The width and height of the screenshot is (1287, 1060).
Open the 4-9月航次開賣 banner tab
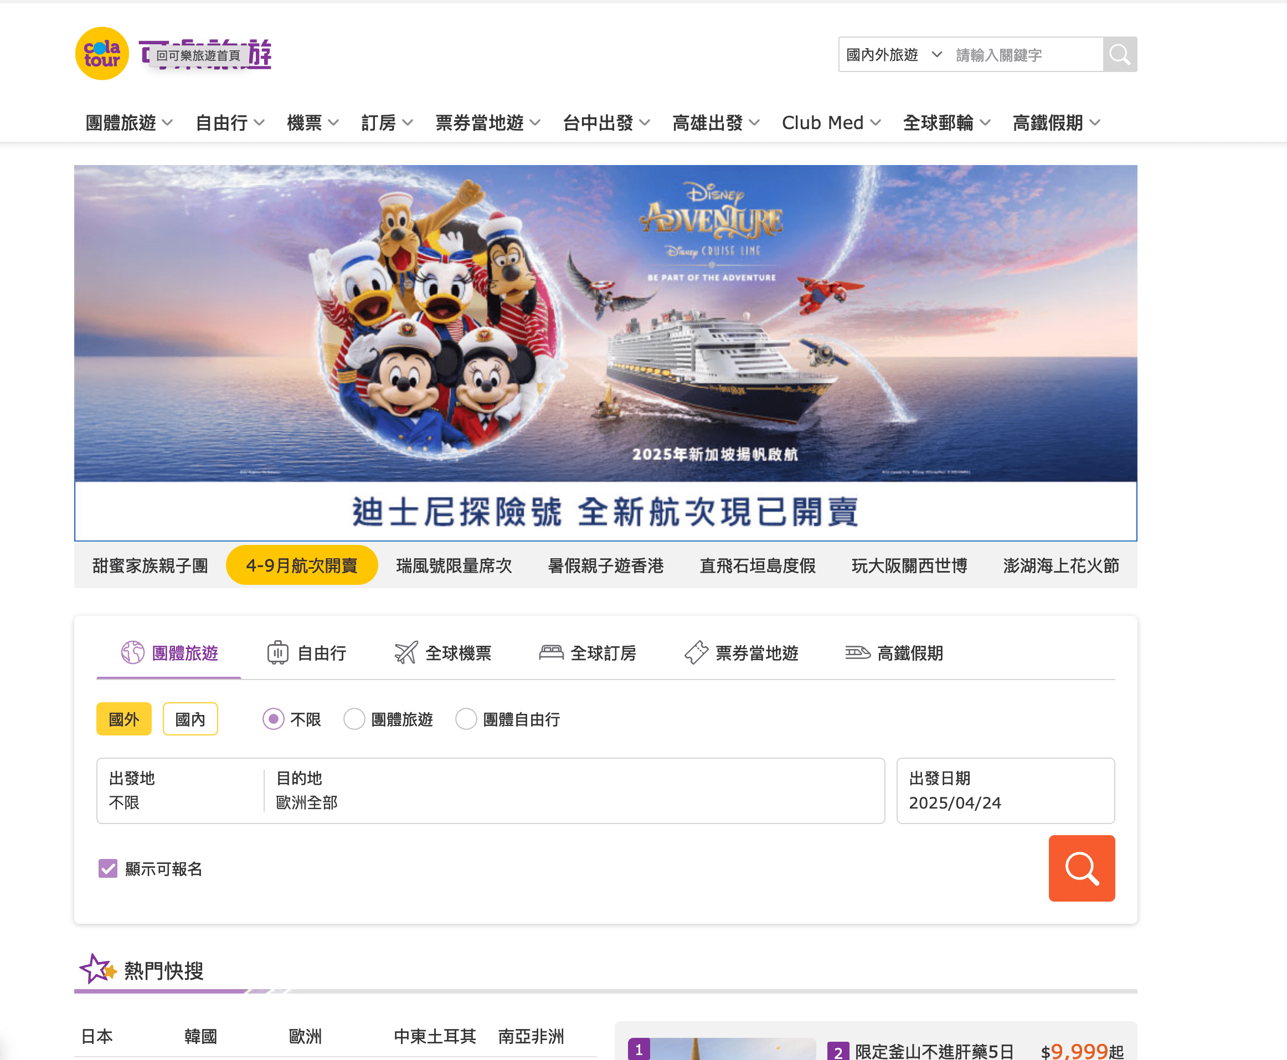302,565
